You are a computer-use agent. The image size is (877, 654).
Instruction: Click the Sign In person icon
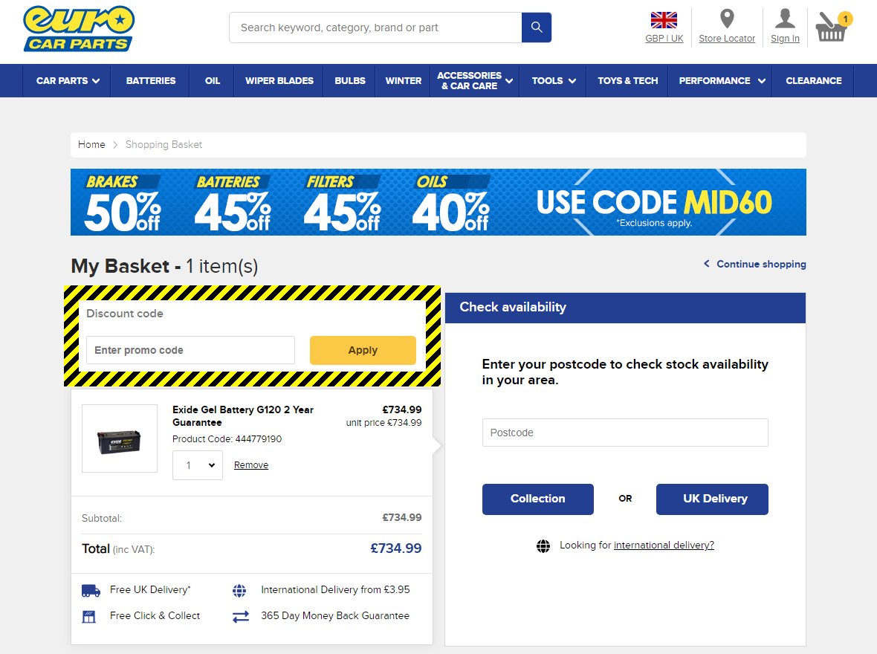(785, 20)
